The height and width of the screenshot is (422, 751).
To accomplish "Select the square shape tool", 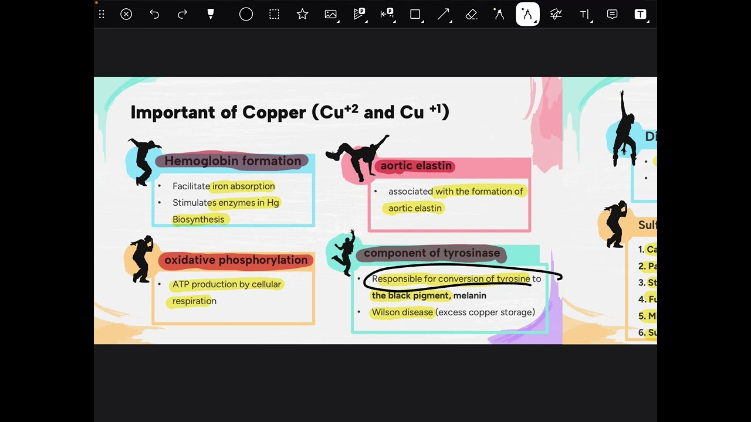I will coord(415,14).
